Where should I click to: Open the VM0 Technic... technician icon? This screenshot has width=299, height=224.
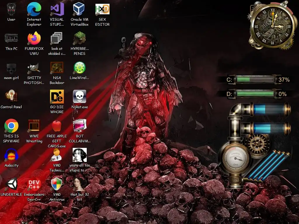tap(57, 160)
